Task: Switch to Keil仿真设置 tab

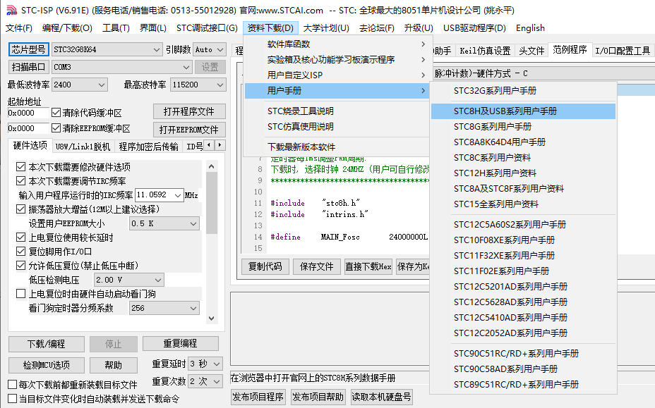Action: click(485, 51)
